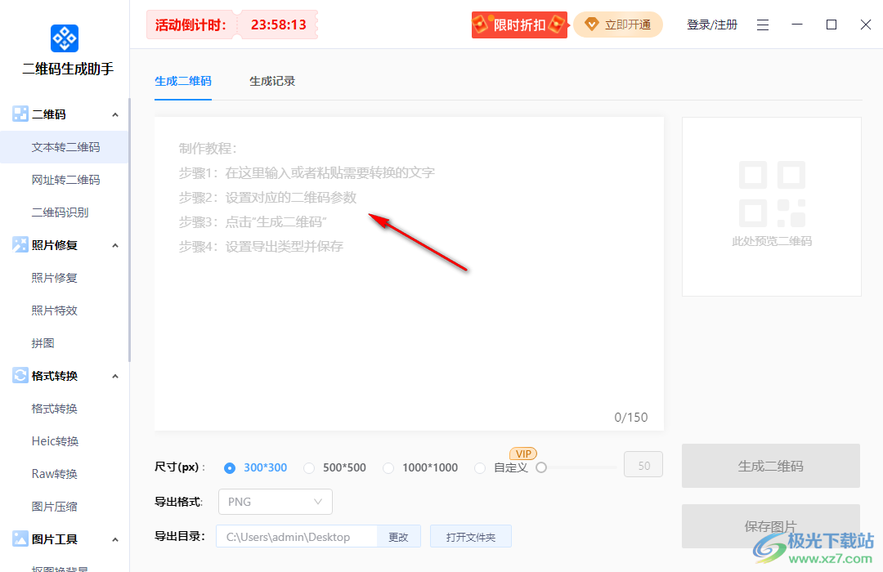The width and height of the screenshot is (883, 572).
Task: Open the PNG export format dropdown
Action: [x=275, y=502]
